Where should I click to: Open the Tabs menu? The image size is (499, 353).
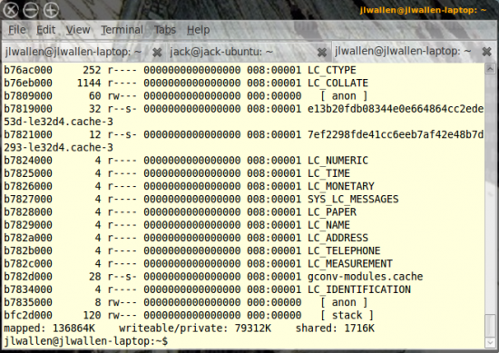pos(165,30)
